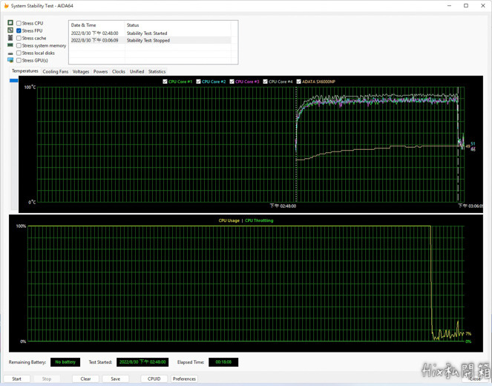Minimize the System Stability Test window
Viewport: 492px width, 386px height.
pyautogui.click(x=449, y=6)
